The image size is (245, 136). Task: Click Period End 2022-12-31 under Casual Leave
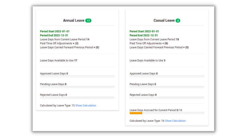[143, 35]
